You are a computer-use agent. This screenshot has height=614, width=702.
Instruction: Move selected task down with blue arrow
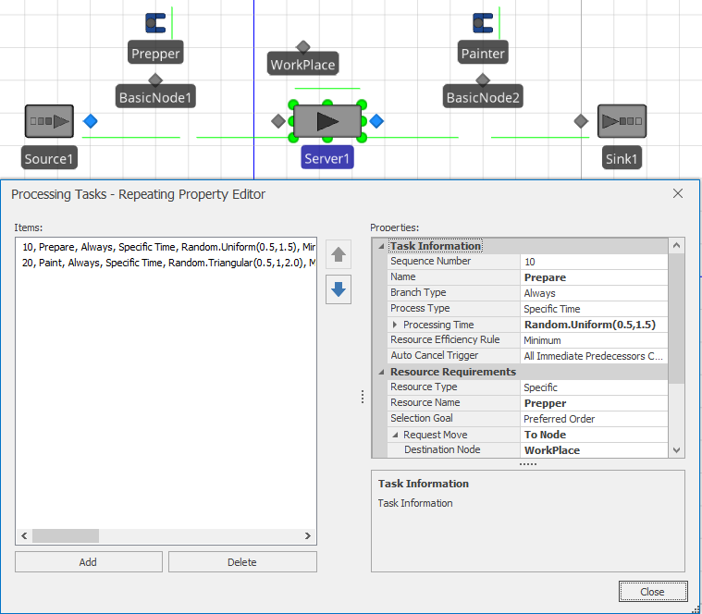(x=339, y=289)
